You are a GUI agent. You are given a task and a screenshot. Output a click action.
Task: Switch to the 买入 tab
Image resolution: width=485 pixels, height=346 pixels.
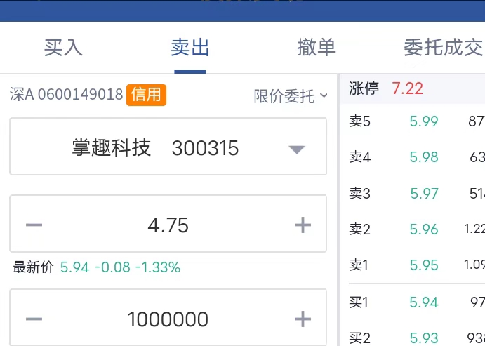63,48
